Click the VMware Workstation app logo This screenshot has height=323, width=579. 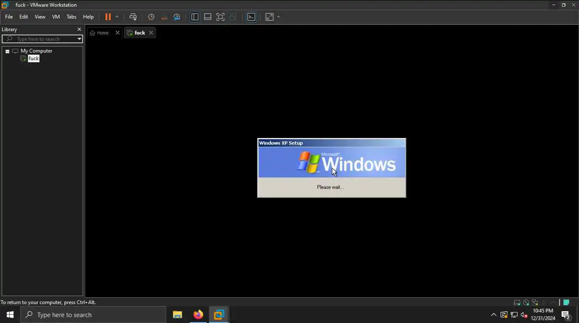pyautogui.click(x=5, y=5)
